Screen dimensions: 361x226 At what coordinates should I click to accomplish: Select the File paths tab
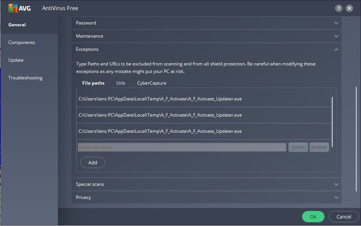(93, 83)
